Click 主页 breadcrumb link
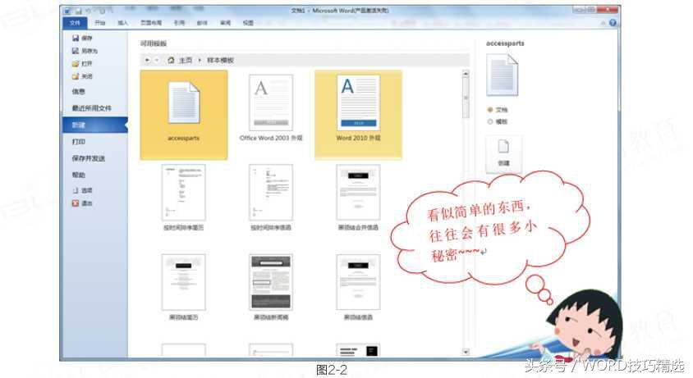 tap(186, 60)
